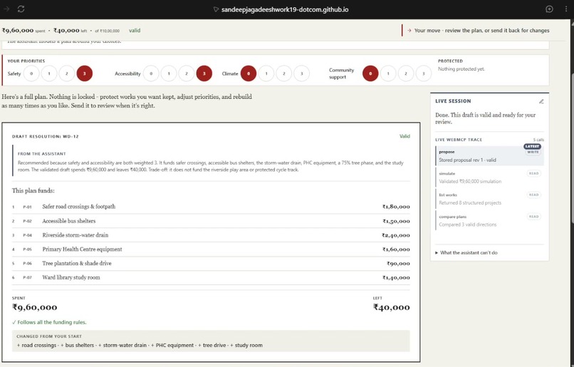The image size is (574, 367).
Task: Reload the page with the refresh icon
Action: coord(21,9)
